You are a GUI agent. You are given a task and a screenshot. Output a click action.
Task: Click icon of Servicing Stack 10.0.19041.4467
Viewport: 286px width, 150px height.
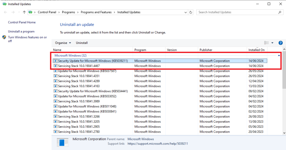point(56,66)
